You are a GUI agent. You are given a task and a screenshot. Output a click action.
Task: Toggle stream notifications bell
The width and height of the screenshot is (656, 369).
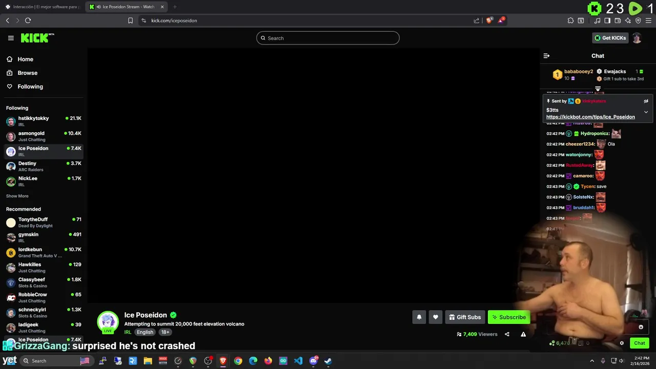coord(419,317)
